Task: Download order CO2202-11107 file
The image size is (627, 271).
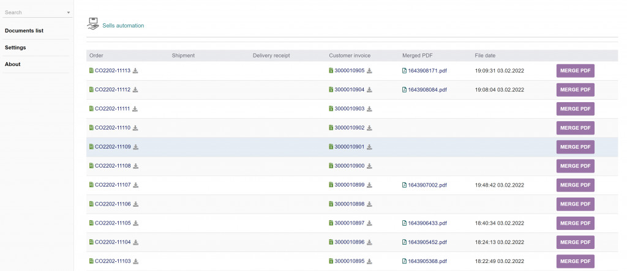Action: (135, 185)
